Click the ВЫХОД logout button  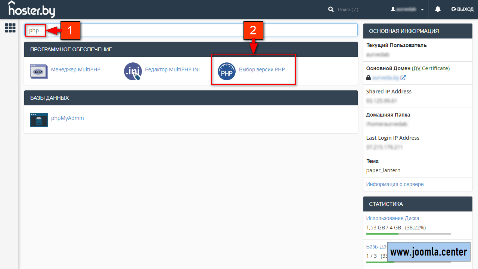(462, 9)
